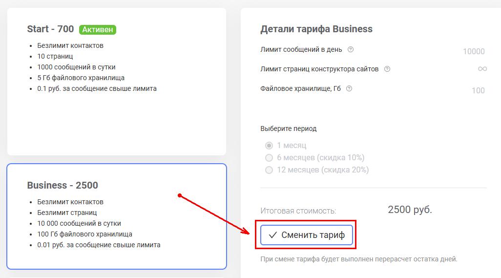This screenshot has height=278, width=501.
Task: Click the Детали тарифа Business heading
Action: (316, 29)
